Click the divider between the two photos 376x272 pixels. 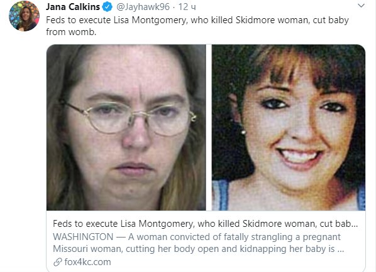coord(209,127)
